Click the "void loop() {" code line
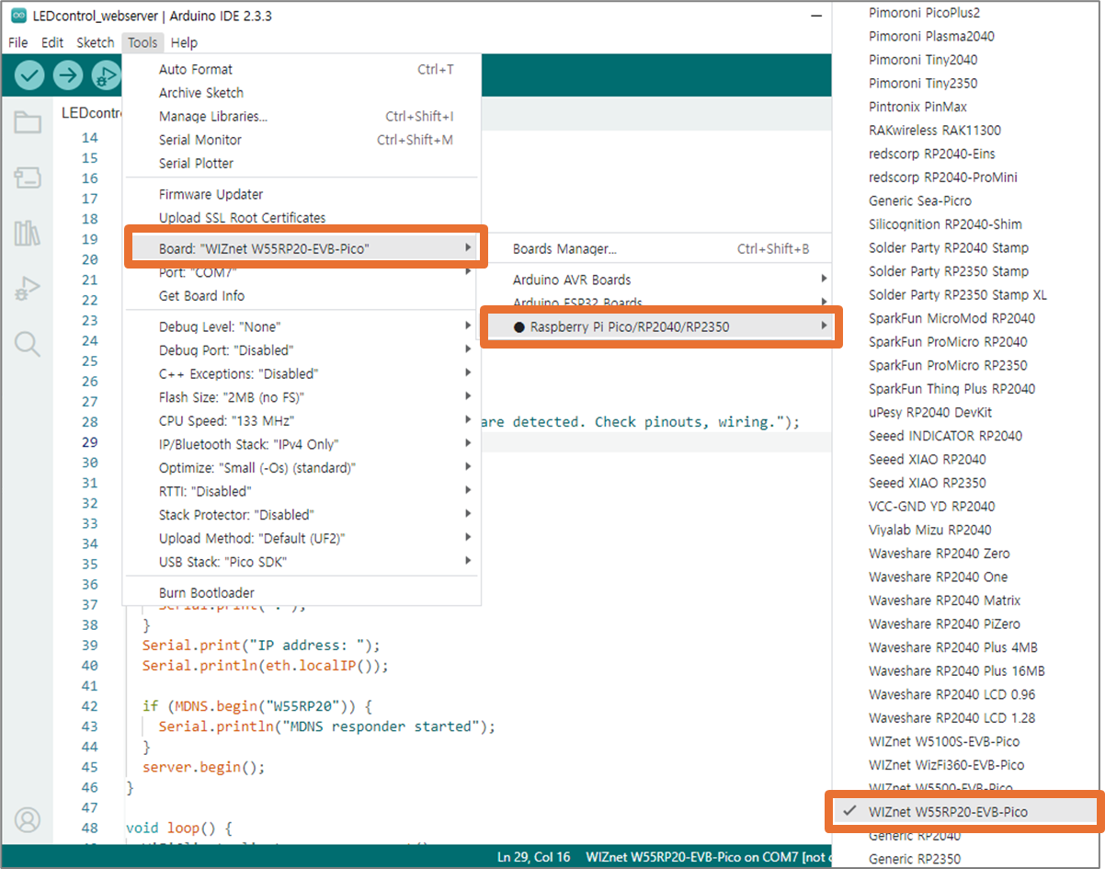The image size is (1105, 869). [179, 828]
